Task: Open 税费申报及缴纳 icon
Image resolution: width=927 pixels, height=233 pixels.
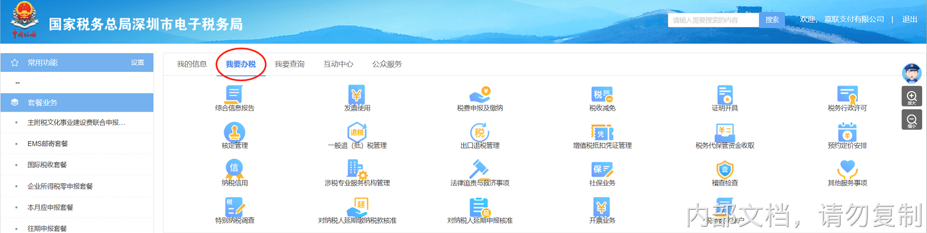Action: [x=479, y=94]
